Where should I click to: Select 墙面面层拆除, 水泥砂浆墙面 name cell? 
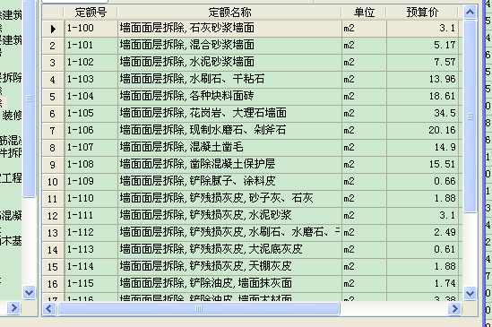230,62
